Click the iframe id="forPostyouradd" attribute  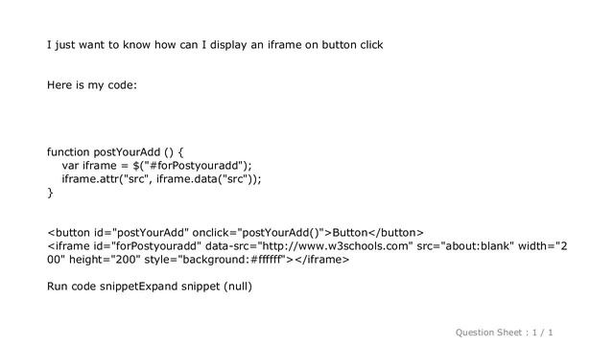pos(147,246)
